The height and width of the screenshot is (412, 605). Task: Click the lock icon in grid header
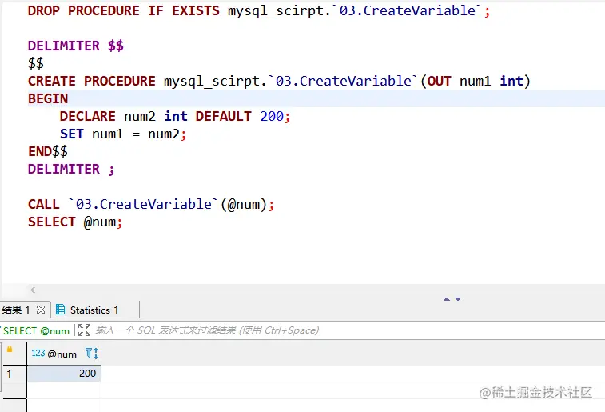click(10, 349)
